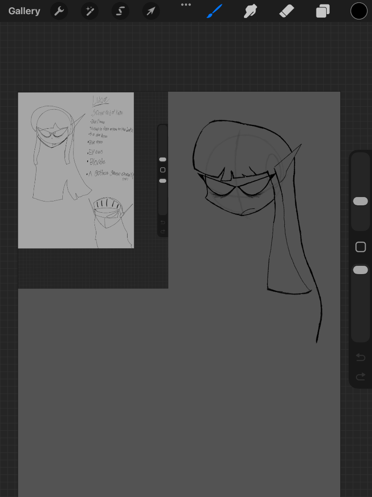Activate the Selection tool

120,11
